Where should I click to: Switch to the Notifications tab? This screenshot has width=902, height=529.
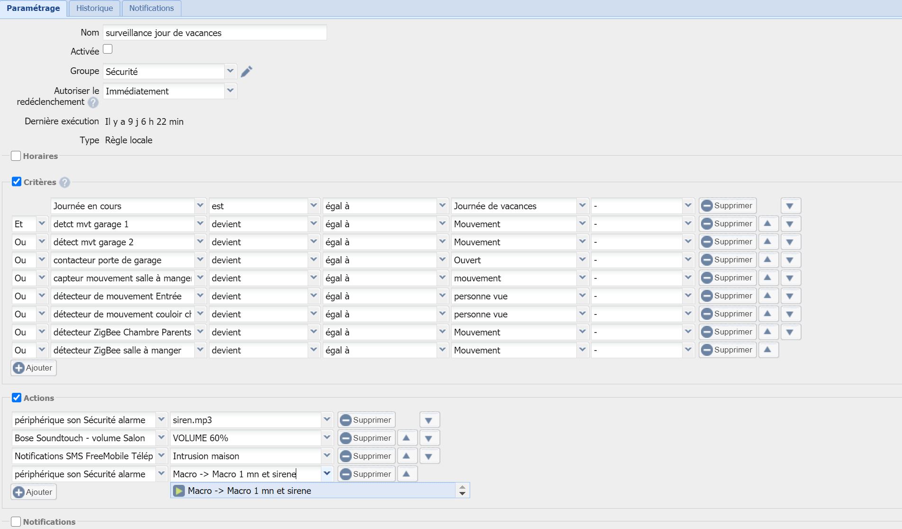[x=152, y=8]
